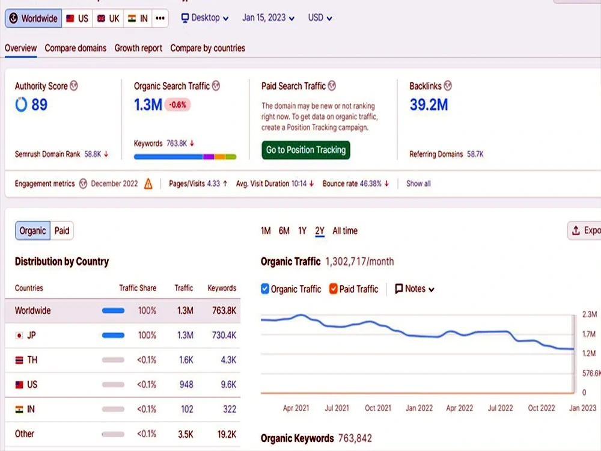Click the Keywords 763.8K down arrow

[192, 143]
